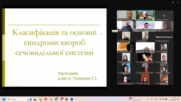The height and width of the screenshot is (102, 181).
Task: Select Sergiy Holopura's video thumbnail
Action: tap(126, 16)
